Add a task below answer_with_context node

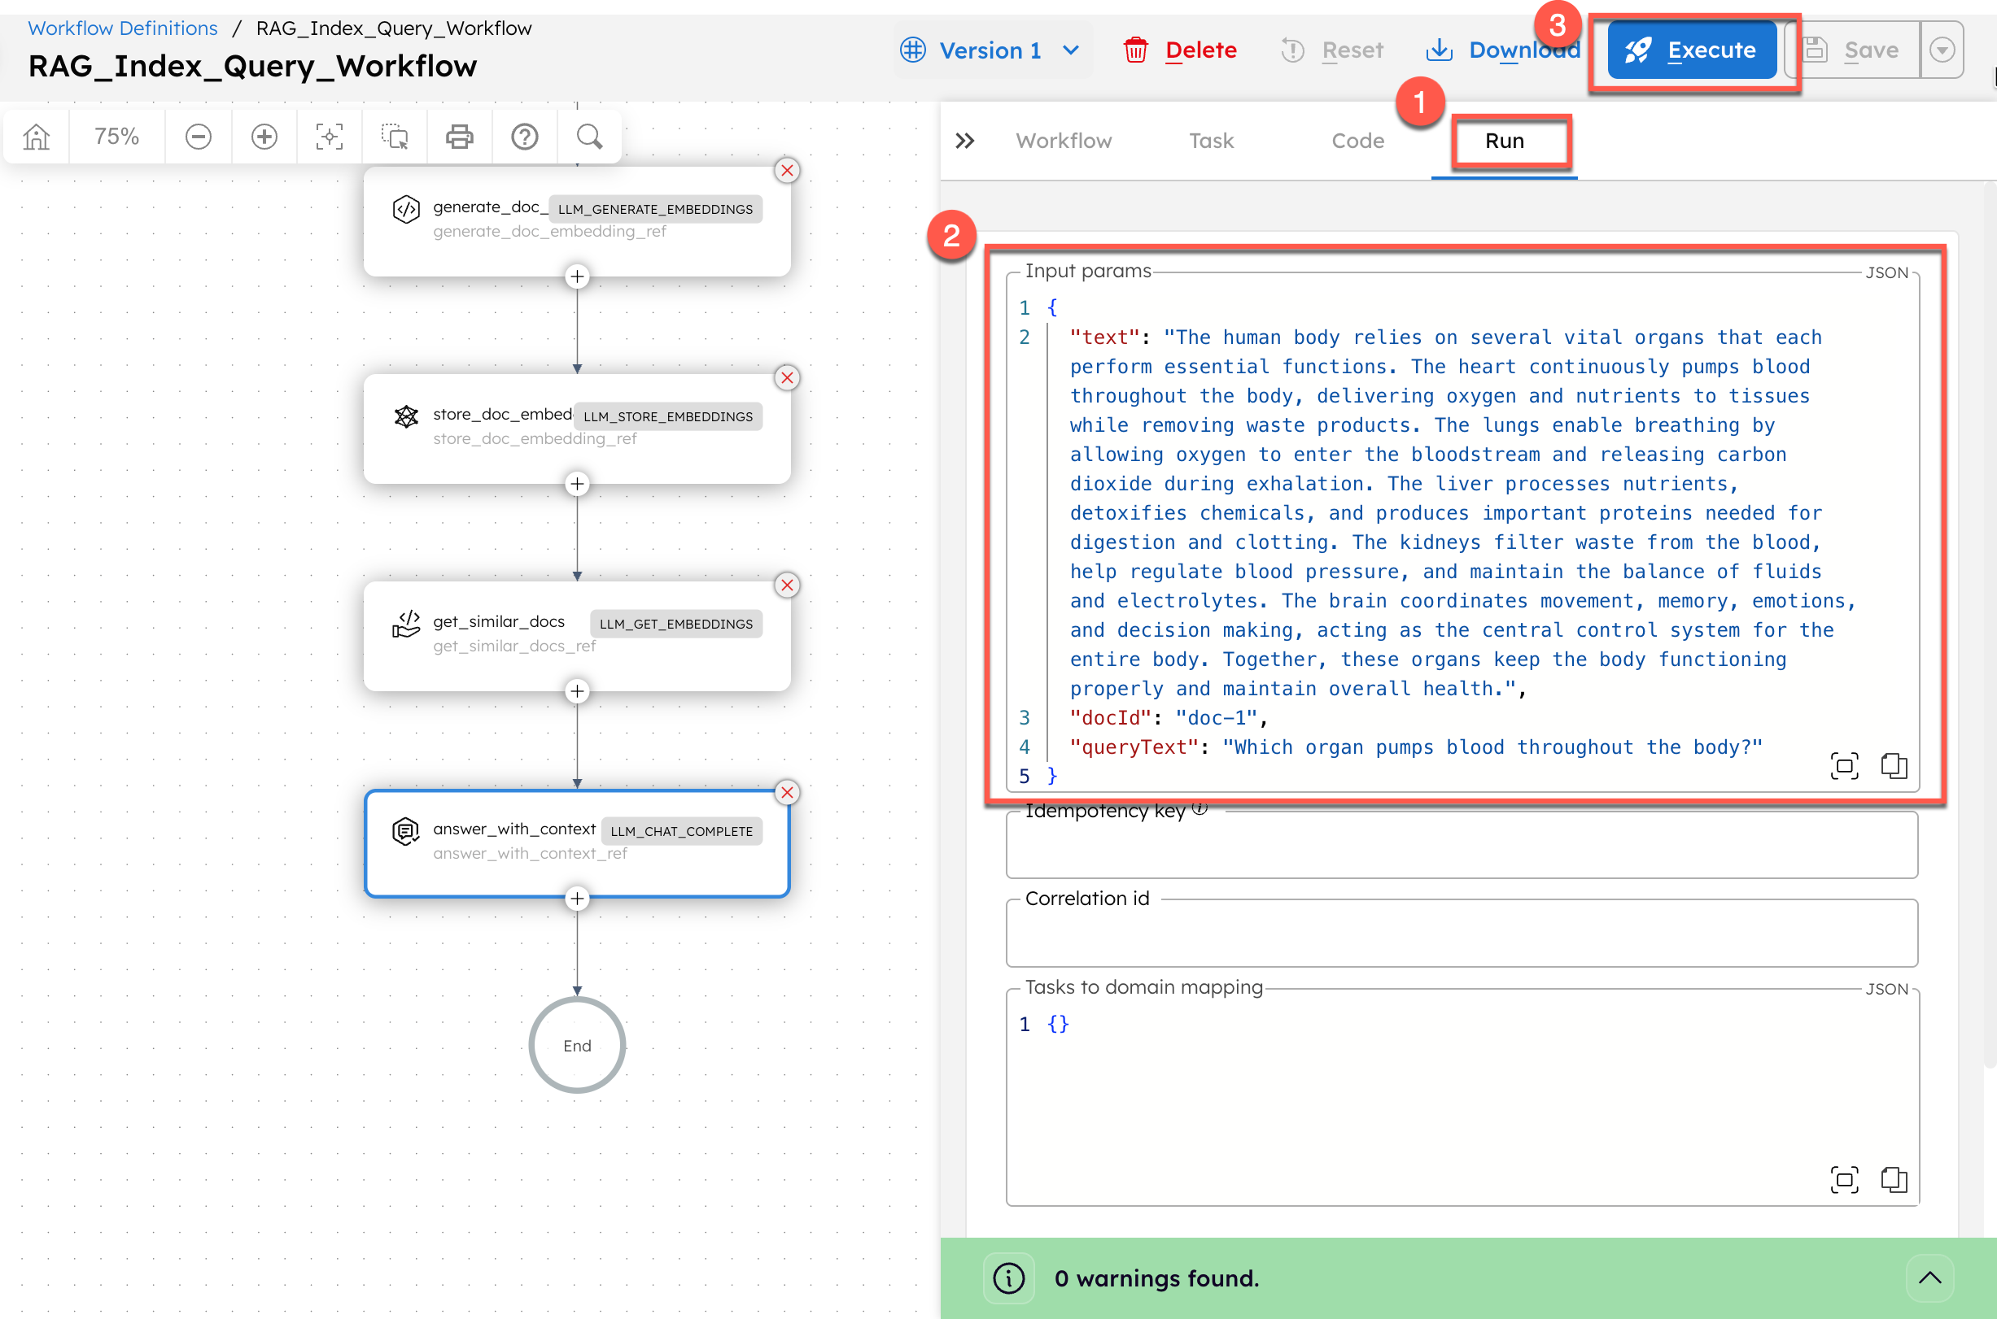click(576, 898)
